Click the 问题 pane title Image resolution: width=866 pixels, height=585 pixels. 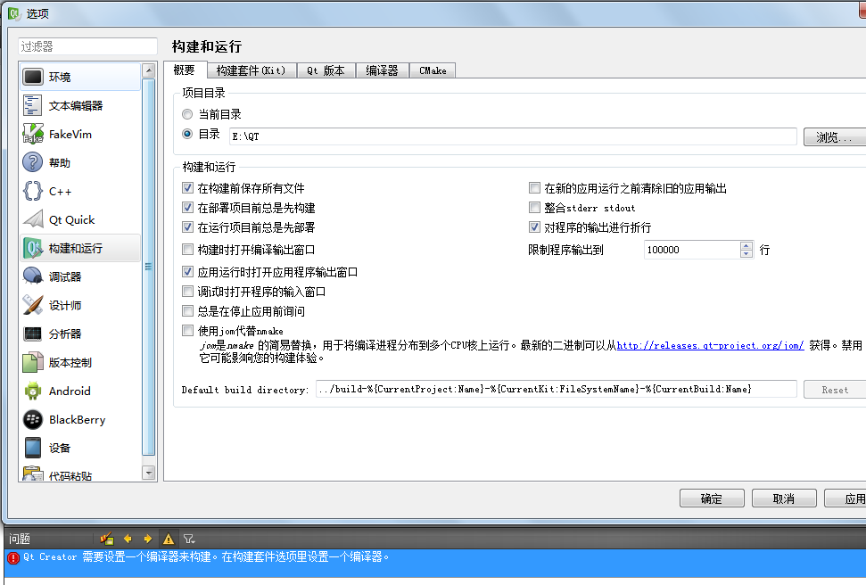[x=20, y=539]
